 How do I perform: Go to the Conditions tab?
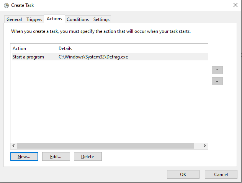[x=78, y=19]
